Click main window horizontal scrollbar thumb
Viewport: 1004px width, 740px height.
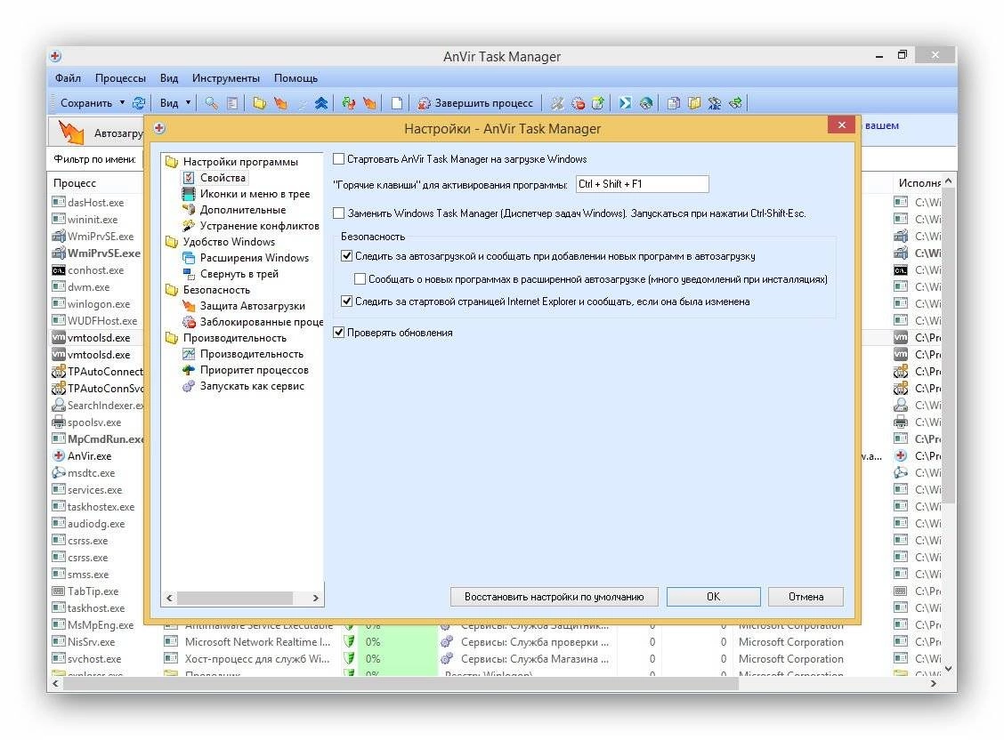pos(401,683)
